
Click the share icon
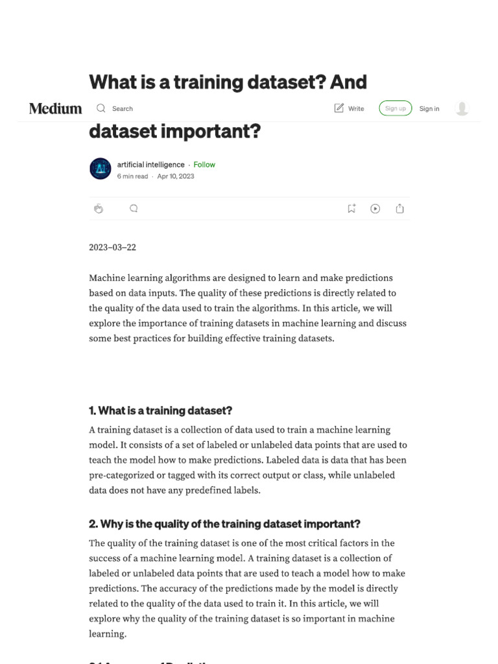(x=399, y=208)
